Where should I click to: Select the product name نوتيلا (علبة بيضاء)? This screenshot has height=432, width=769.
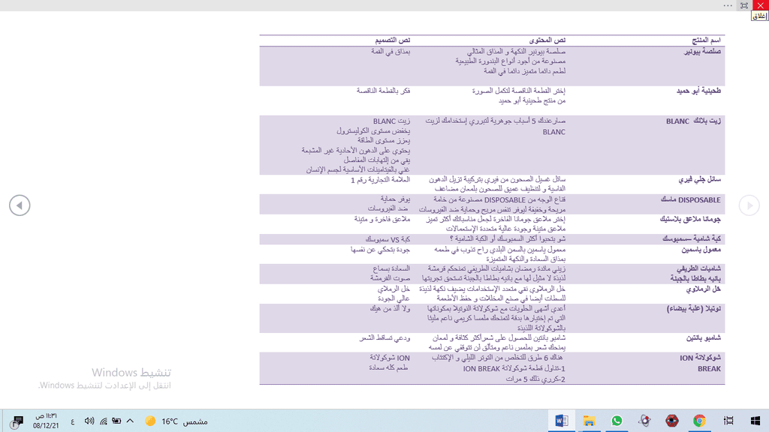click(x=694, y=309)
